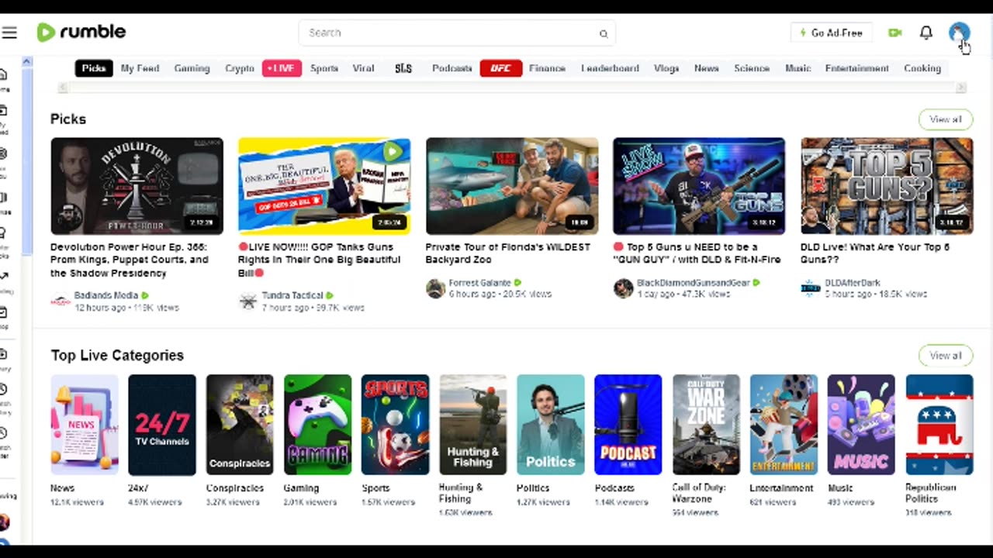Click the category bar right scroll arrow
Viewport: 993px width, 558px height.
[961, 88]
